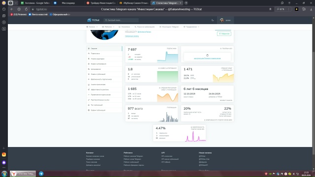
Task: Open the Аналитика menu item
Action: 124,27
